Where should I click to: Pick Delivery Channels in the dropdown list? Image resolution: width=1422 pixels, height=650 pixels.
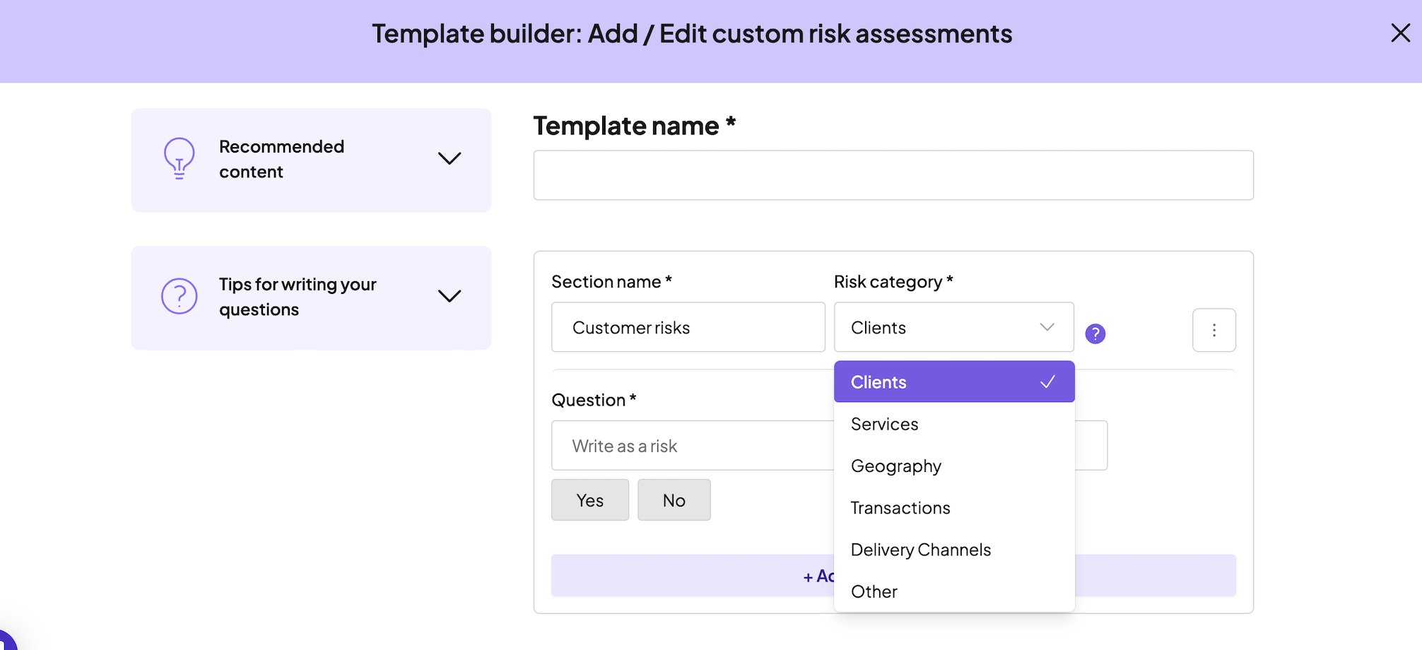coord(920,550)
